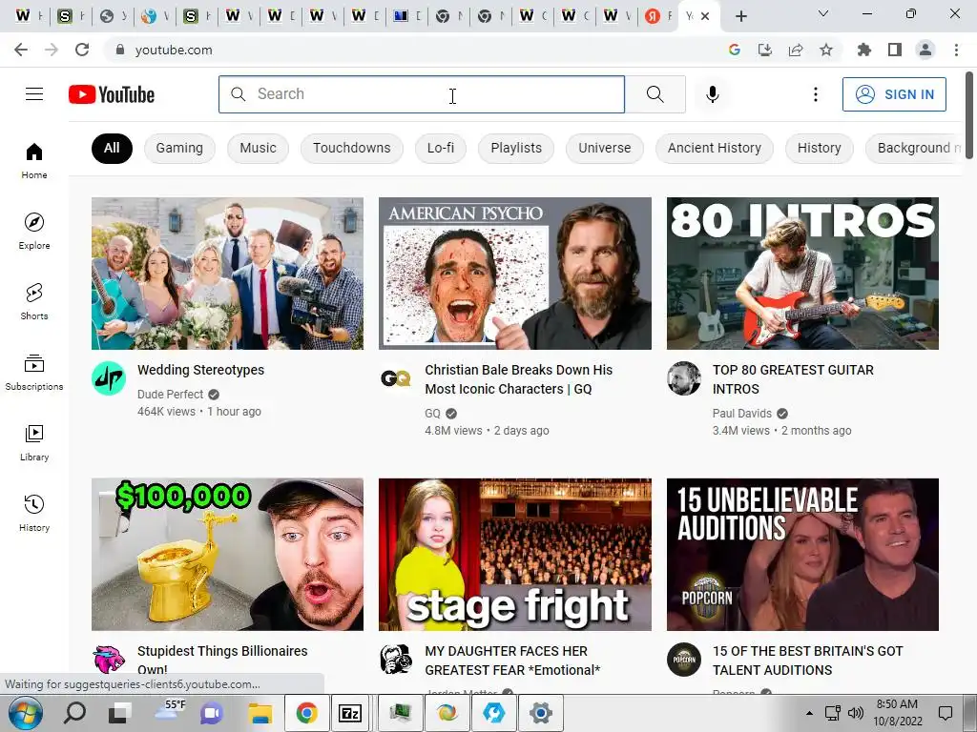The height and width of the screenshot is (732, 977).
Task: Open the stage fright video thumbnail
Action: click(515, 555)
